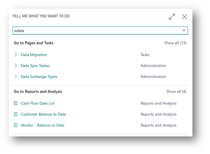210x154 pixels.
Task: Click Reports and Analysis beside Vendor - Balance to Date
Action: pos(158,125)
